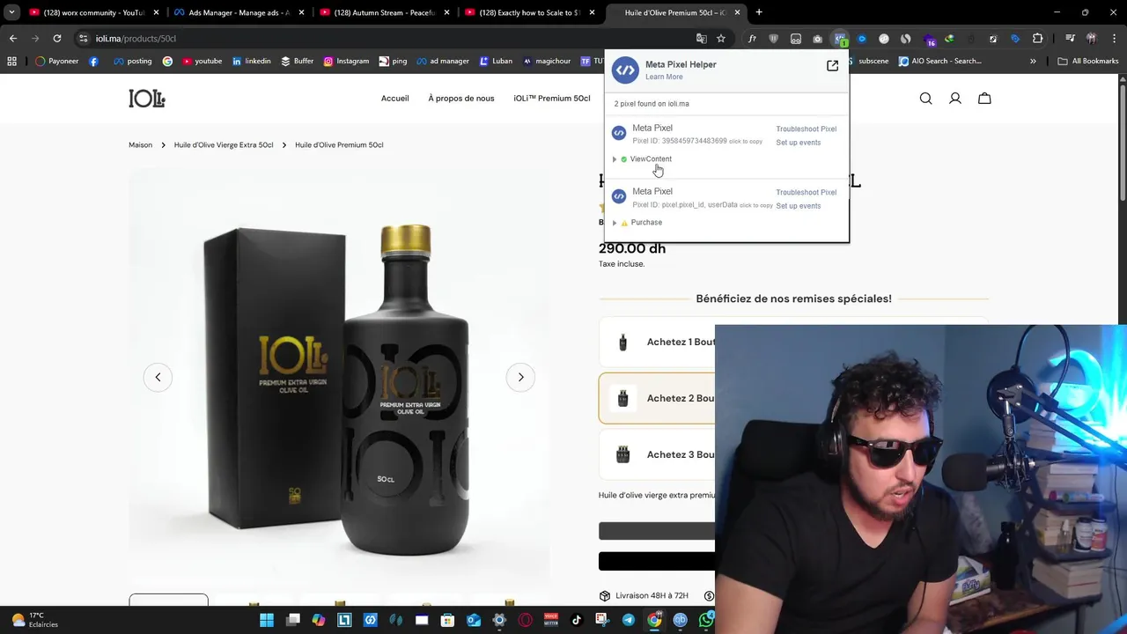1127x634 pixels.
Task: Open the Payoneer bookmark
Action: [57, 61]
